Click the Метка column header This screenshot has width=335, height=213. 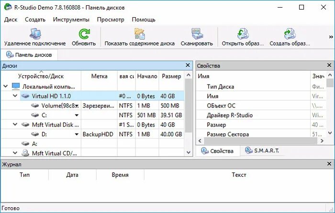pyautogui.click(x=100, y=76)
